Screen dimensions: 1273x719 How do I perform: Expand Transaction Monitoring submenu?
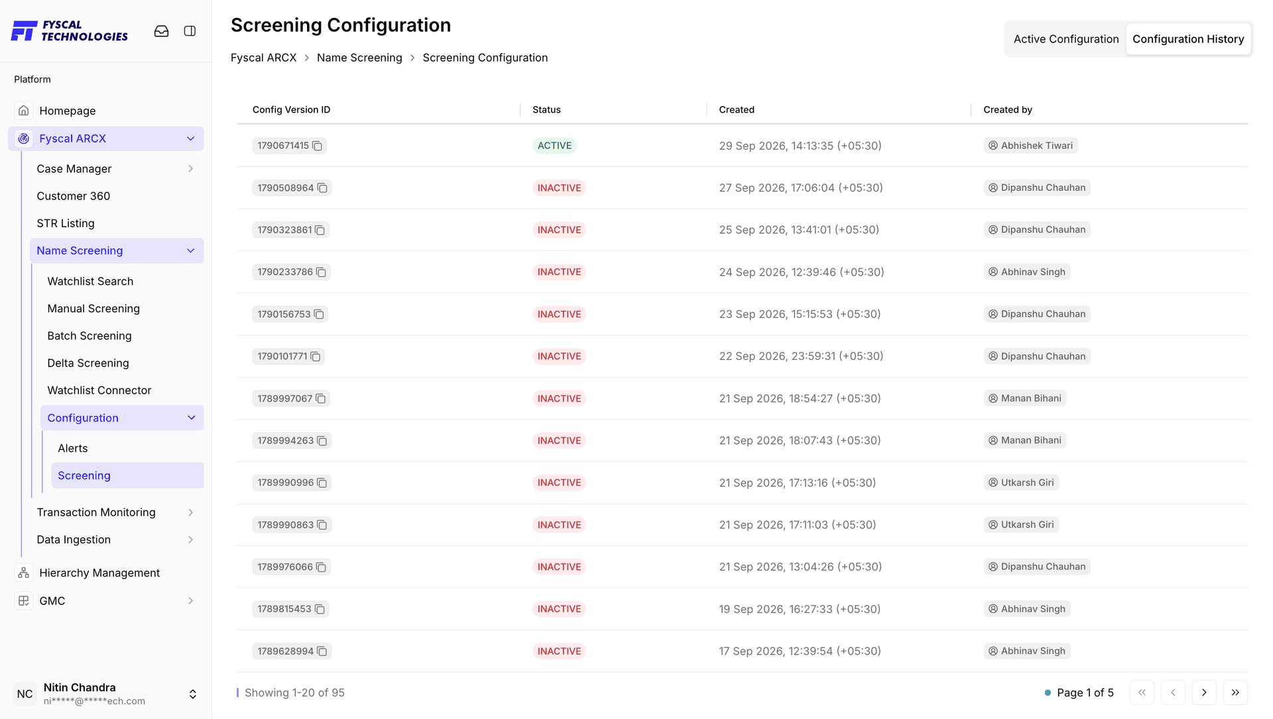click(191, 512)
